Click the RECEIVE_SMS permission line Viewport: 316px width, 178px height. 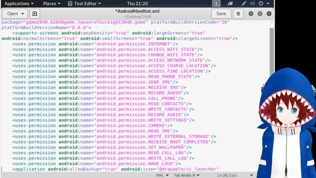99,88
